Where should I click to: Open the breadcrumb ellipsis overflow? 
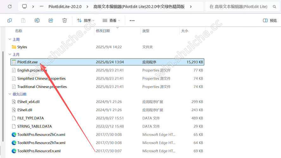coord(41,6)
